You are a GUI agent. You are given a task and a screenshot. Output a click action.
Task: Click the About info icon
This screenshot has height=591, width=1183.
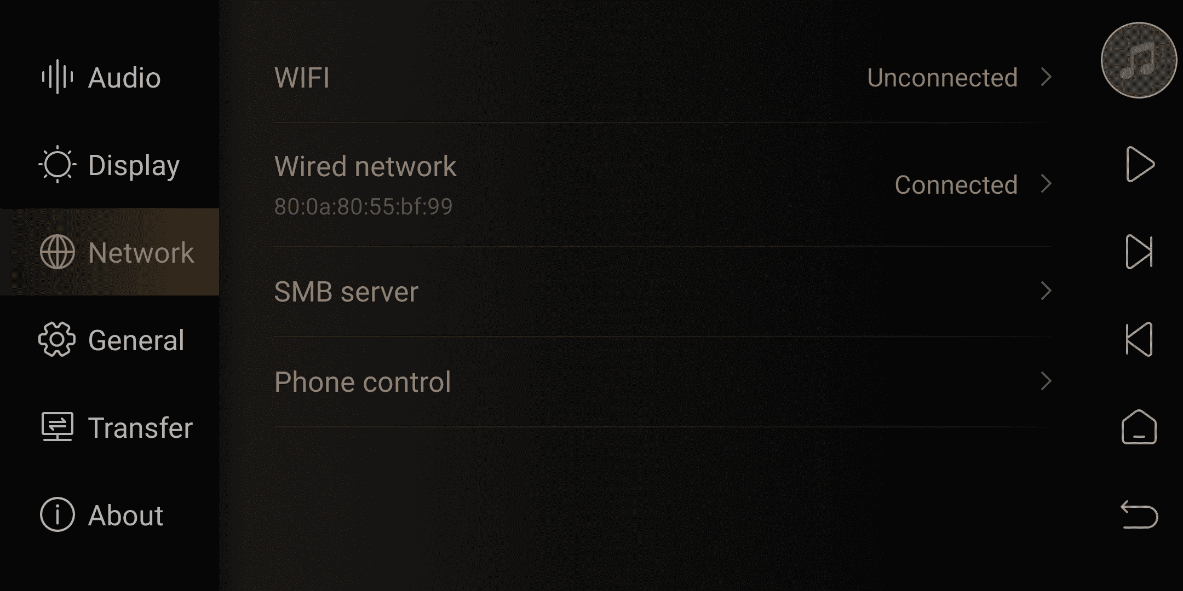point(57,514)
